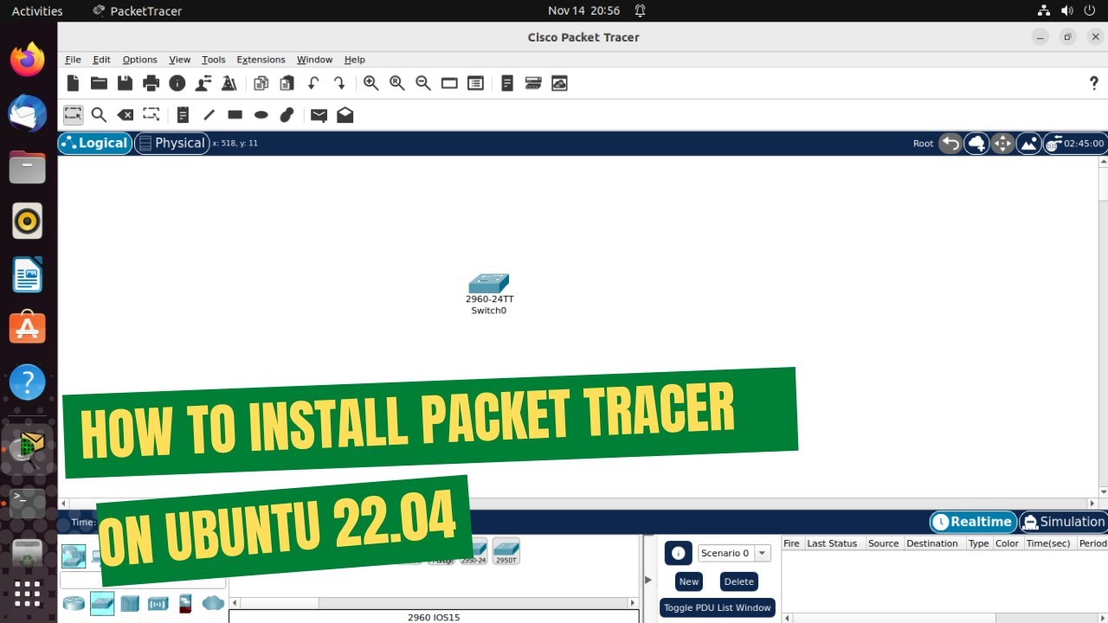Screen dimensions: 1108x623
Task: Save the project with the floppy disk icon
Action: 126,83
